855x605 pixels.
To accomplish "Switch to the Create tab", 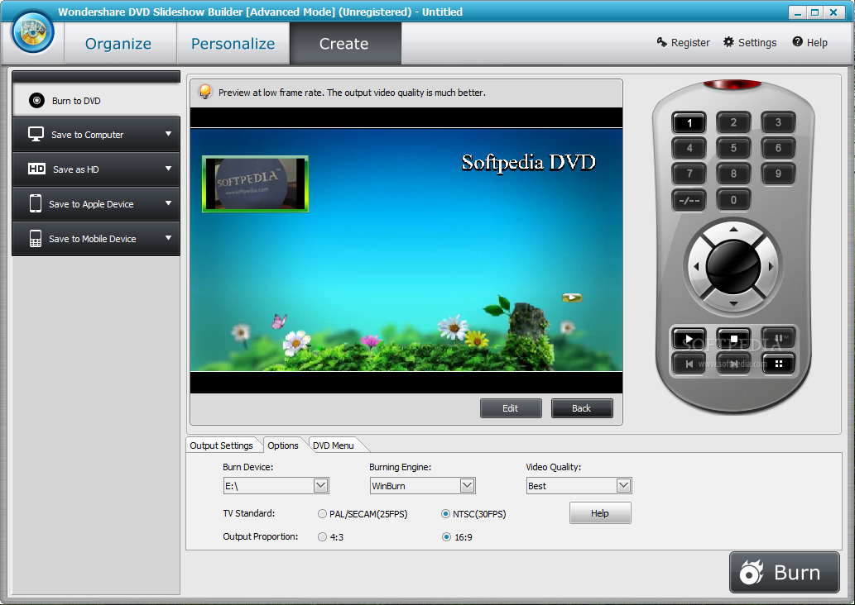I will (344, 44).
